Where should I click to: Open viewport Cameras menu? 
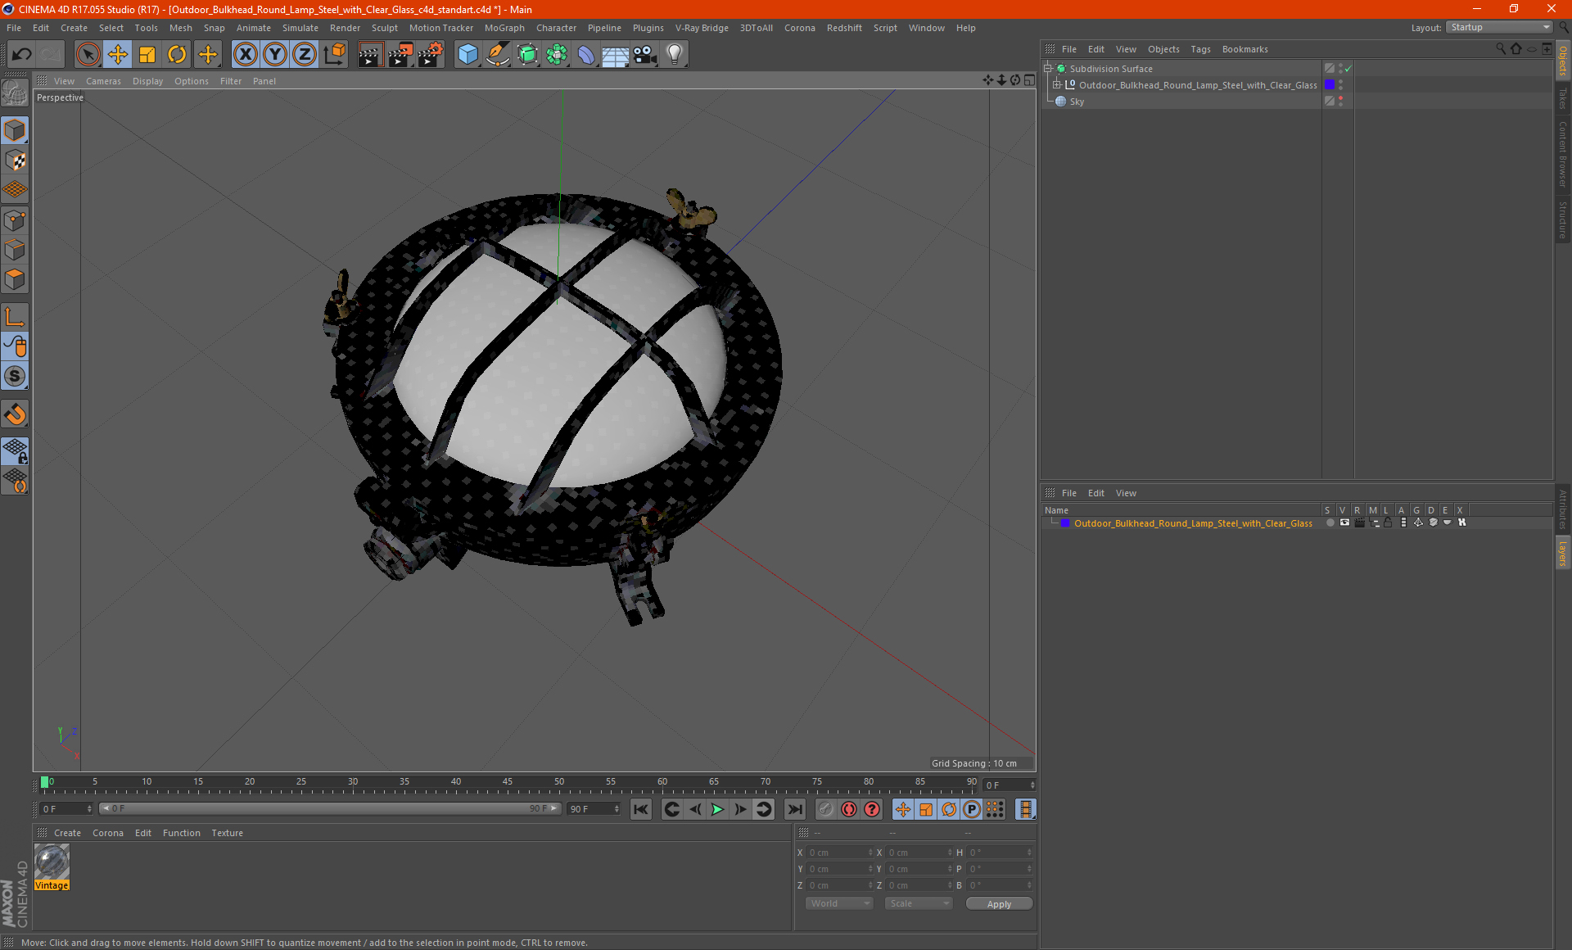click(103, 81)
